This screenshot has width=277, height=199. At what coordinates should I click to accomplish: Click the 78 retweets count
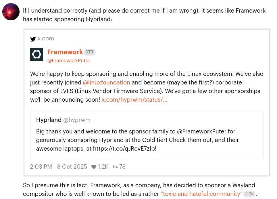pyautogui.click(x=122, y=167)
